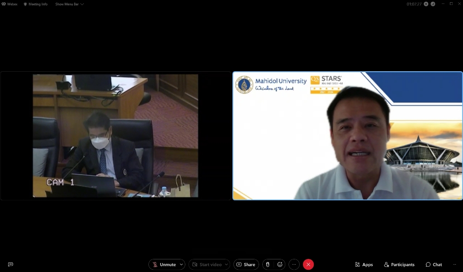
Task: Open Meeting Info in title bar
Action: [36, 4]
